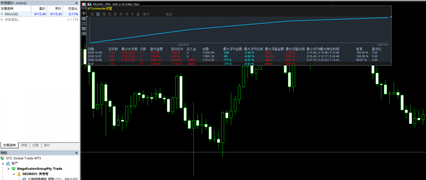
Task: Click the question mark help icon
Action: tap(84, 23)
